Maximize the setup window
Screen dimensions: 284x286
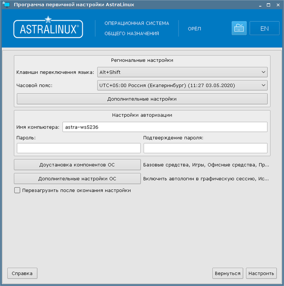click(269, 5)
